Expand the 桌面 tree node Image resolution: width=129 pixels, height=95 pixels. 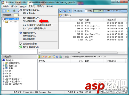[4, 68]
